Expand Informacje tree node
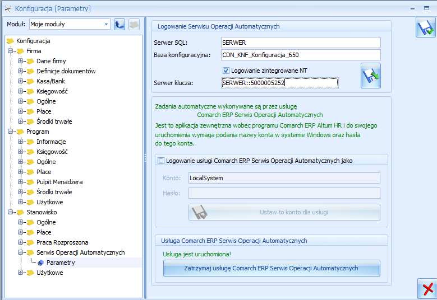 (x=20, y=142)
